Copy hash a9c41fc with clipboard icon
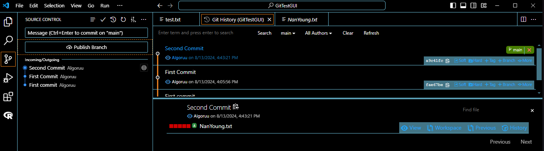This screenshot has width=544, height=151. click(x=448, y=61)
